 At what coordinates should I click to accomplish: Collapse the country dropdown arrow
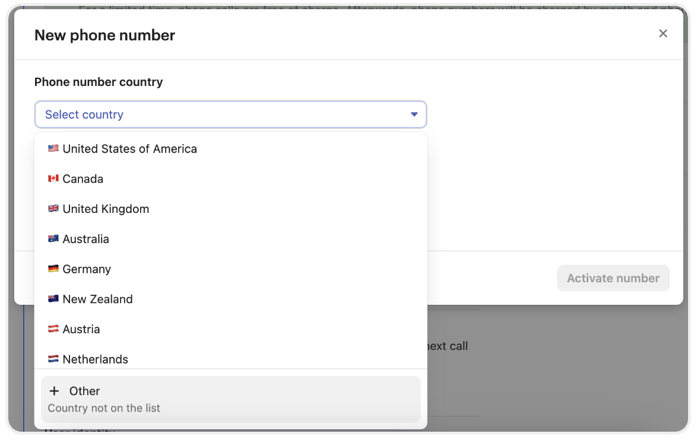(x=414, y=114)
